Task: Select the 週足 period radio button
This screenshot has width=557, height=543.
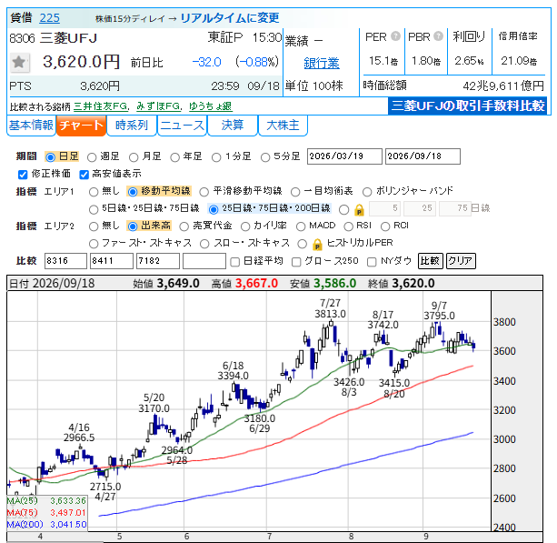Action: click(92, 156)
